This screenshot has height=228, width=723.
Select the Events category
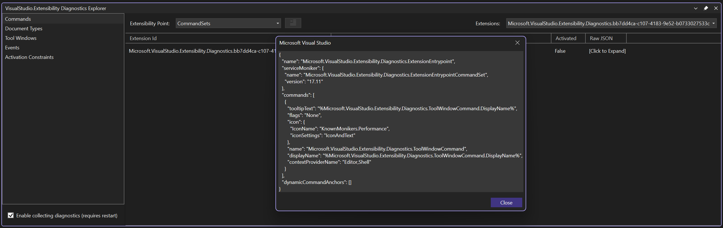click(63, 47)
